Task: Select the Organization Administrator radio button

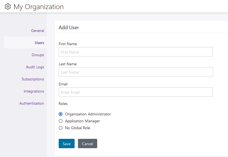Action: [61, 114]
